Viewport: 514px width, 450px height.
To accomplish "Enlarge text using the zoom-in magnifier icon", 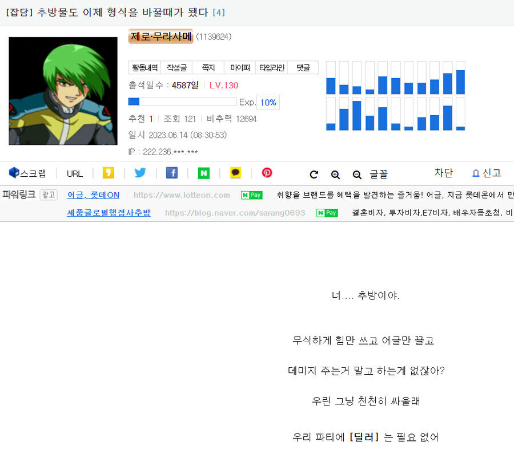I will coord(335,173).
